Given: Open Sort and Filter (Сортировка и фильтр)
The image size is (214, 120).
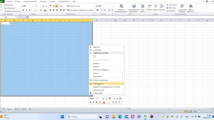Looking at the screenshot, I should [182, 8].
